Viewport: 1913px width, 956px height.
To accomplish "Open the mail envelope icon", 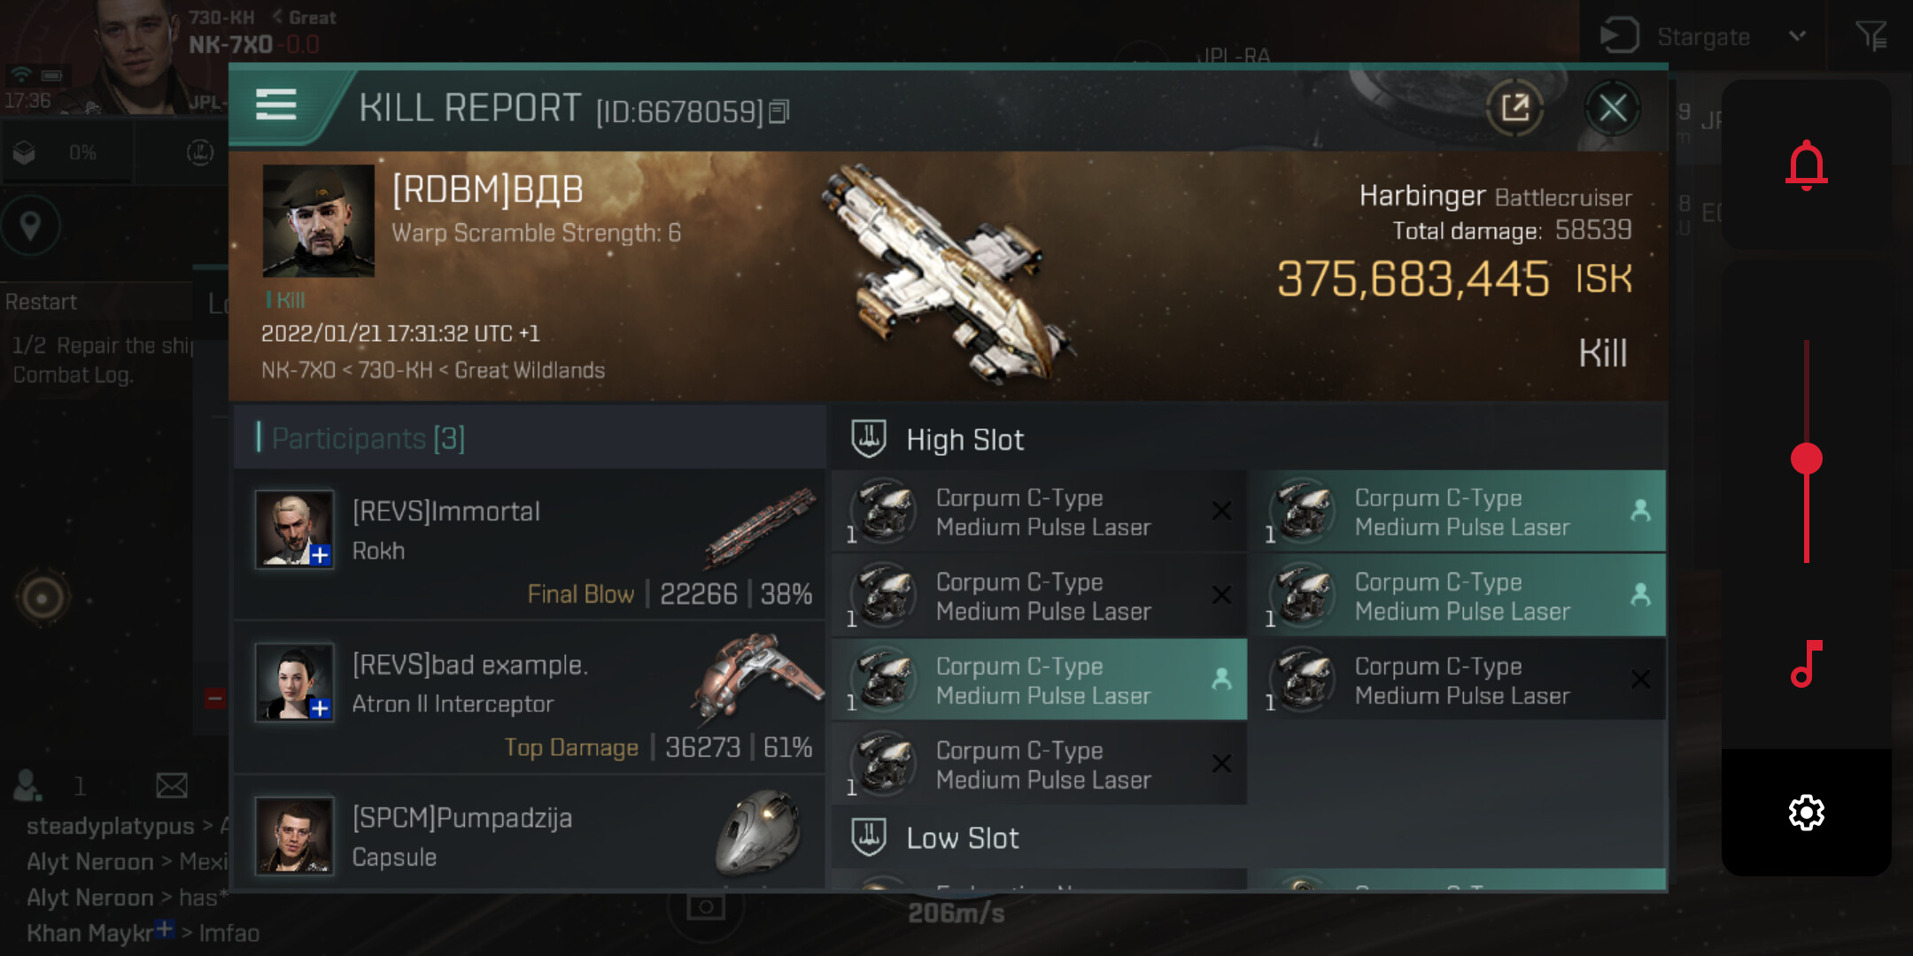I will pos(172,785).
